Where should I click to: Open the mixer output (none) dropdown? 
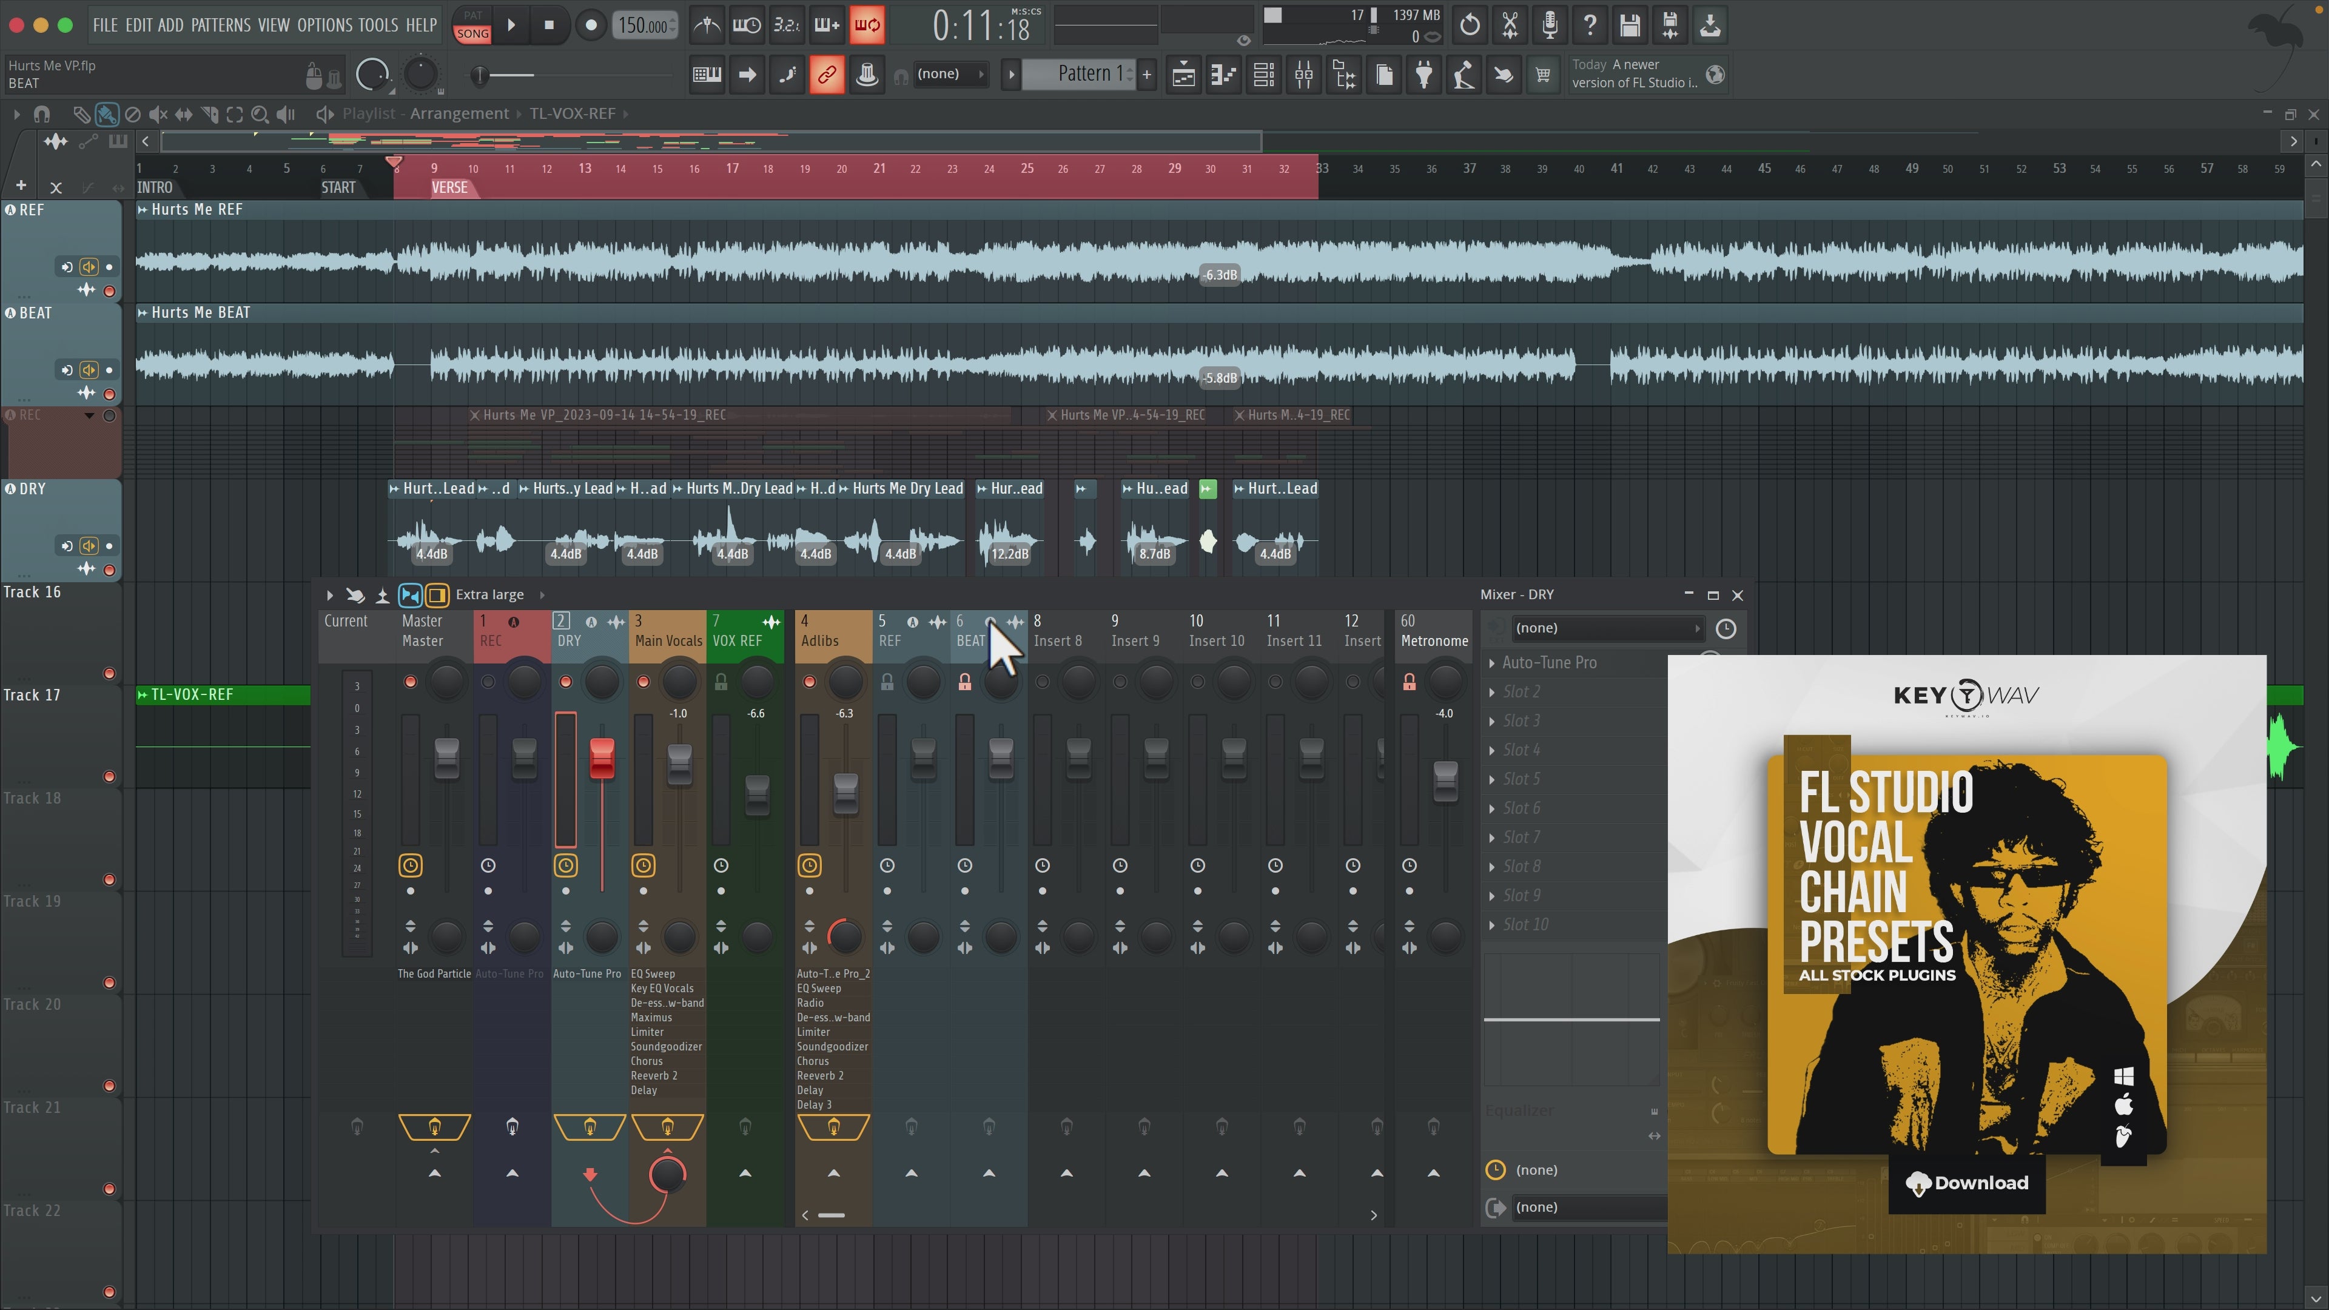[1590, 1207]
